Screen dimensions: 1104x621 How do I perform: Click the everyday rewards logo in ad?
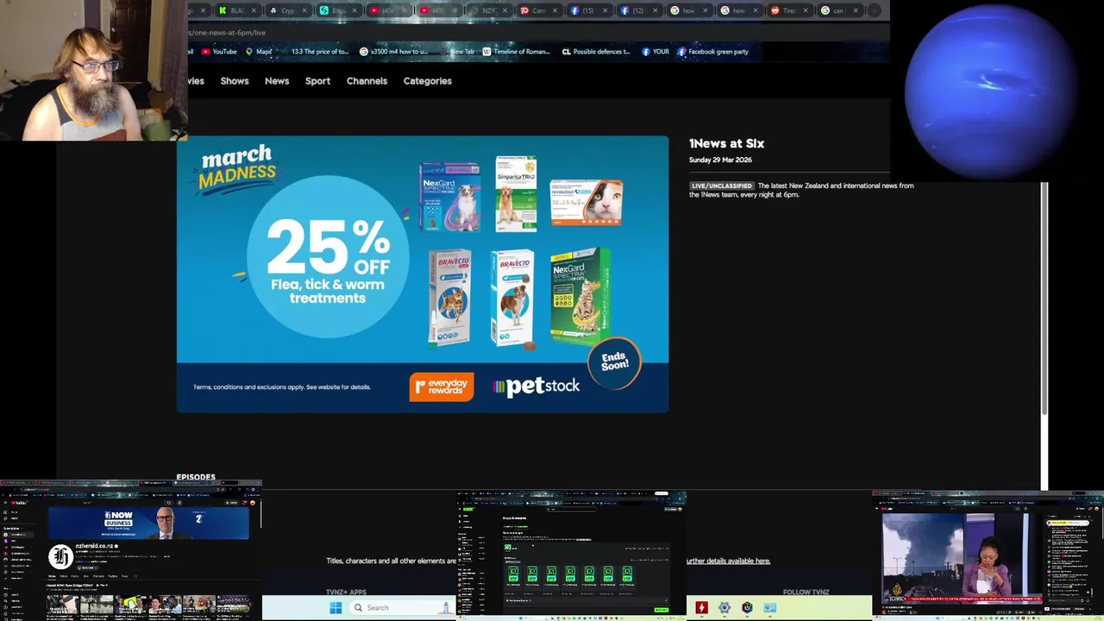pyautogui.click(x=442, y=386)
